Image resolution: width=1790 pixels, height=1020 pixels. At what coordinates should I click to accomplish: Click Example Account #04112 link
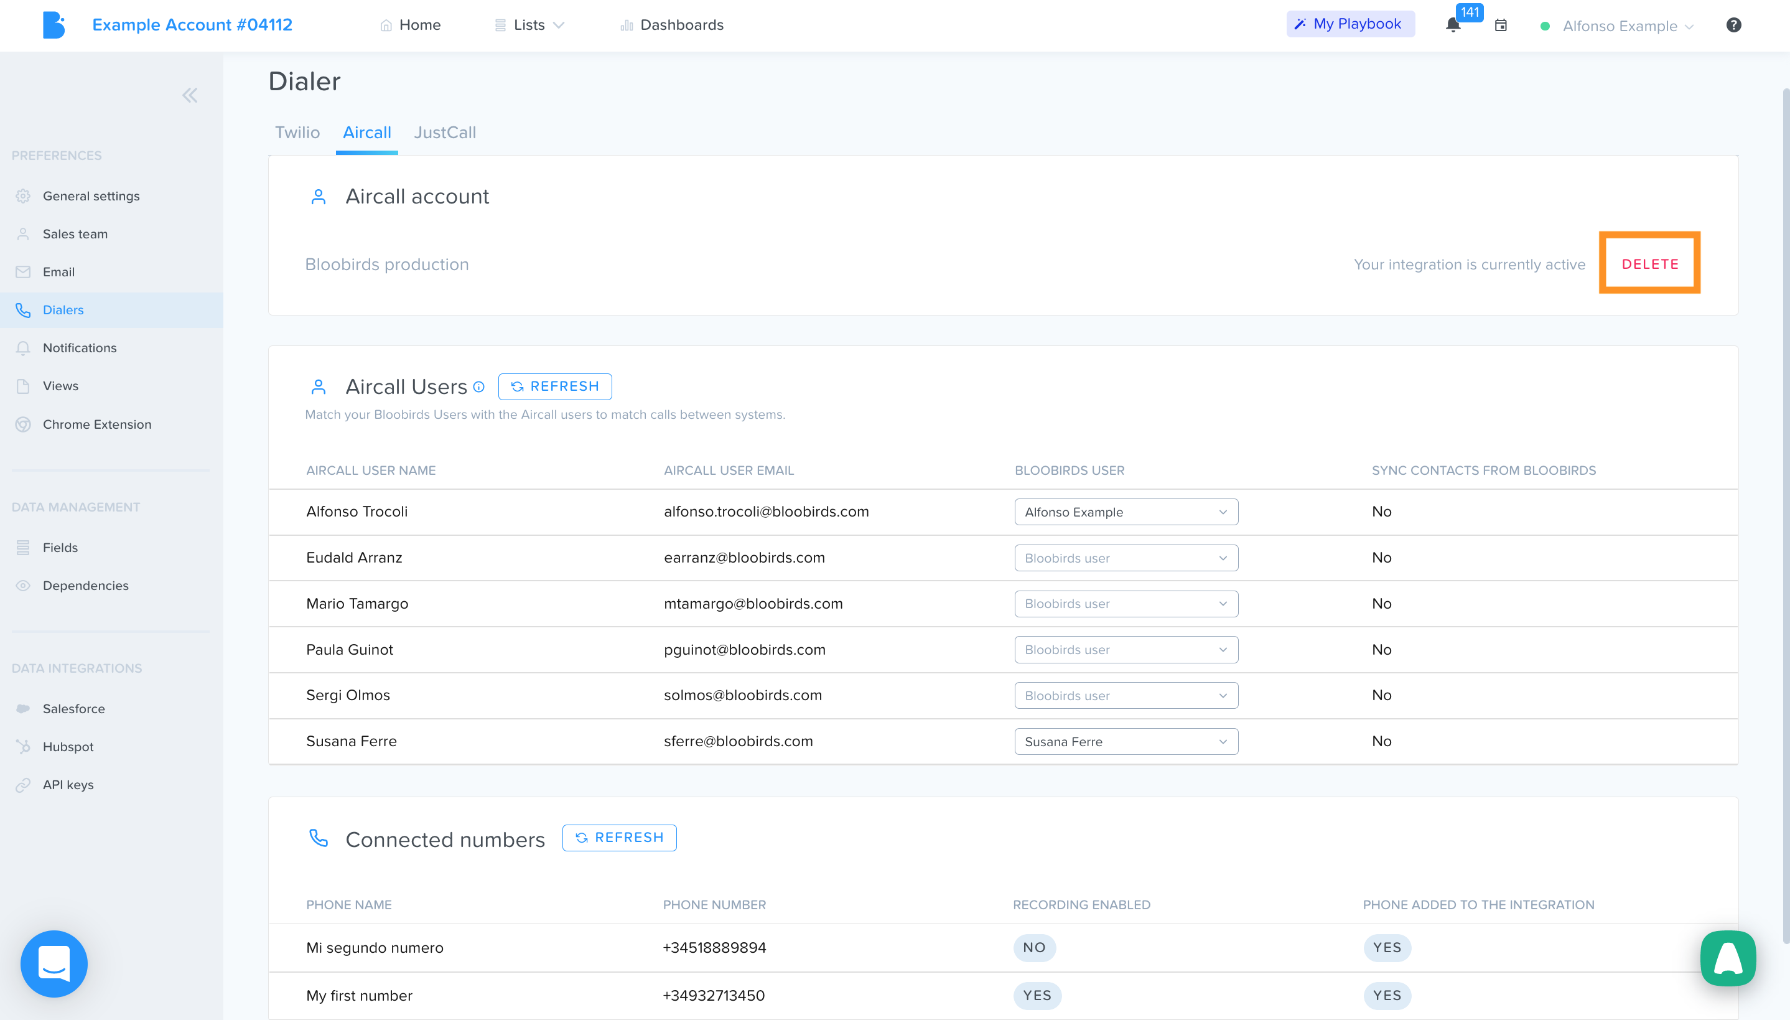click(x=192, y=26)
